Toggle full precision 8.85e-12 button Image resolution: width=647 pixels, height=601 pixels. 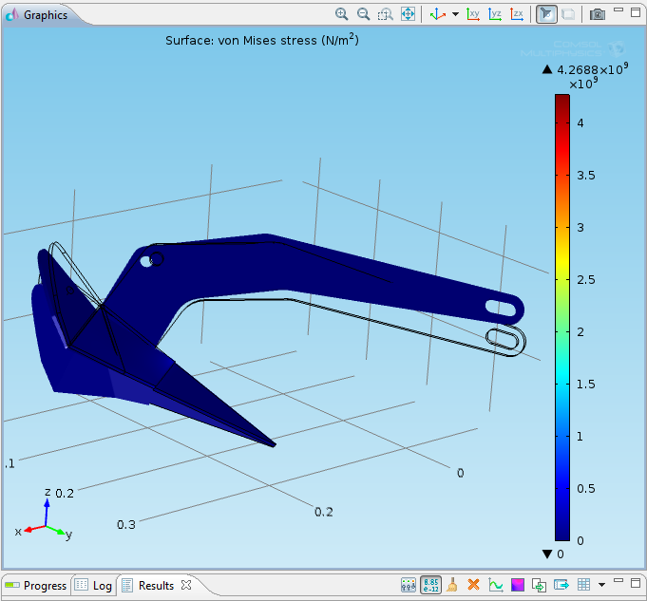click(x=430, y=585)
